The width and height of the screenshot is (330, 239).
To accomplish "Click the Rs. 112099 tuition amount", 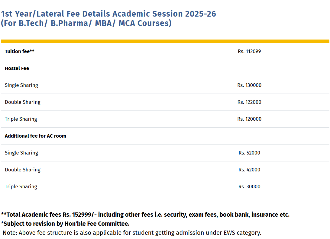I will pos(249,51).
